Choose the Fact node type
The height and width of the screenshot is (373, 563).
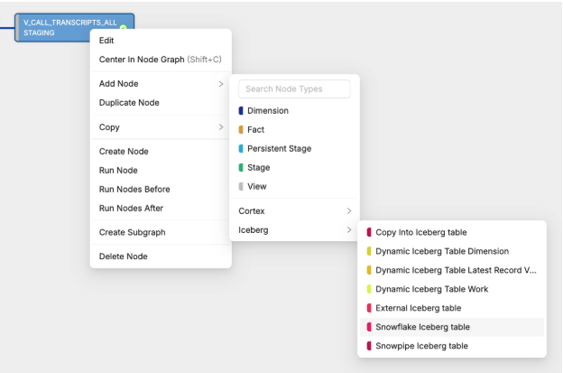(x=255, y=130)
